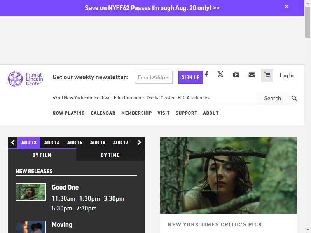Focus the Email Address newsletter field
The height and width of the screenshot is (233, 311).
pos(154,77)
